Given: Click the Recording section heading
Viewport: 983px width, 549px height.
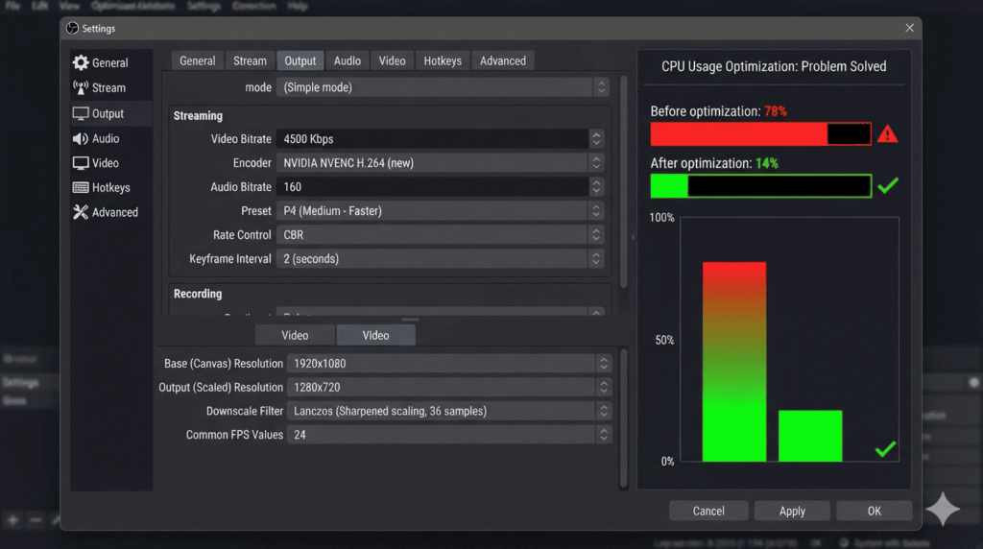Looking at the screenshot, I should point(198,294).
